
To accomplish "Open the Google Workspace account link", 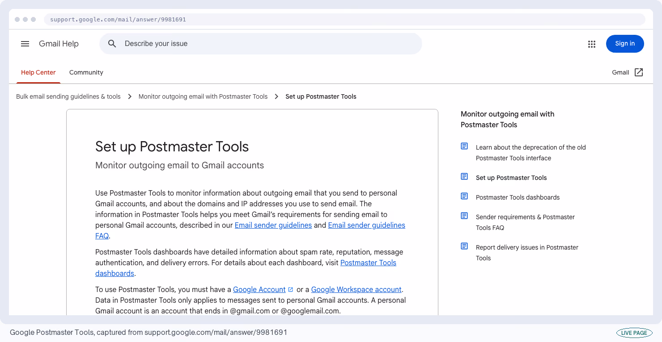I will tap(356, 289).
